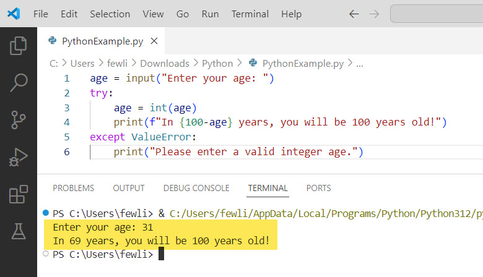The height and width of the screenshot is (277, 483).
Task: Go back with the left arrow
Action: pos(354,14)
